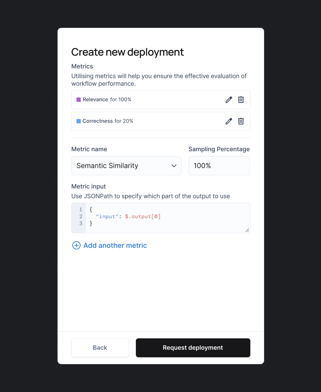
Task: Place cursor on $.output[0] JSONPath value
Action: (143, 217)
